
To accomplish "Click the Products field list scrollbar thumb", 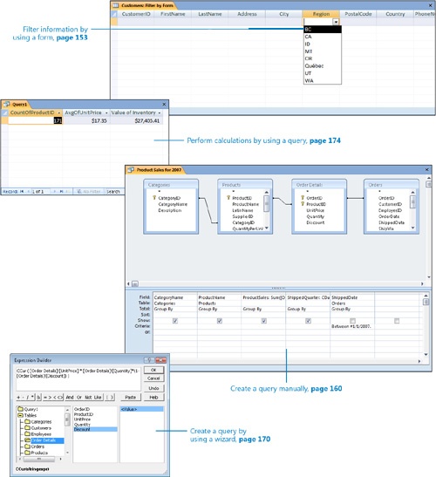I will (x=266, y=203).
